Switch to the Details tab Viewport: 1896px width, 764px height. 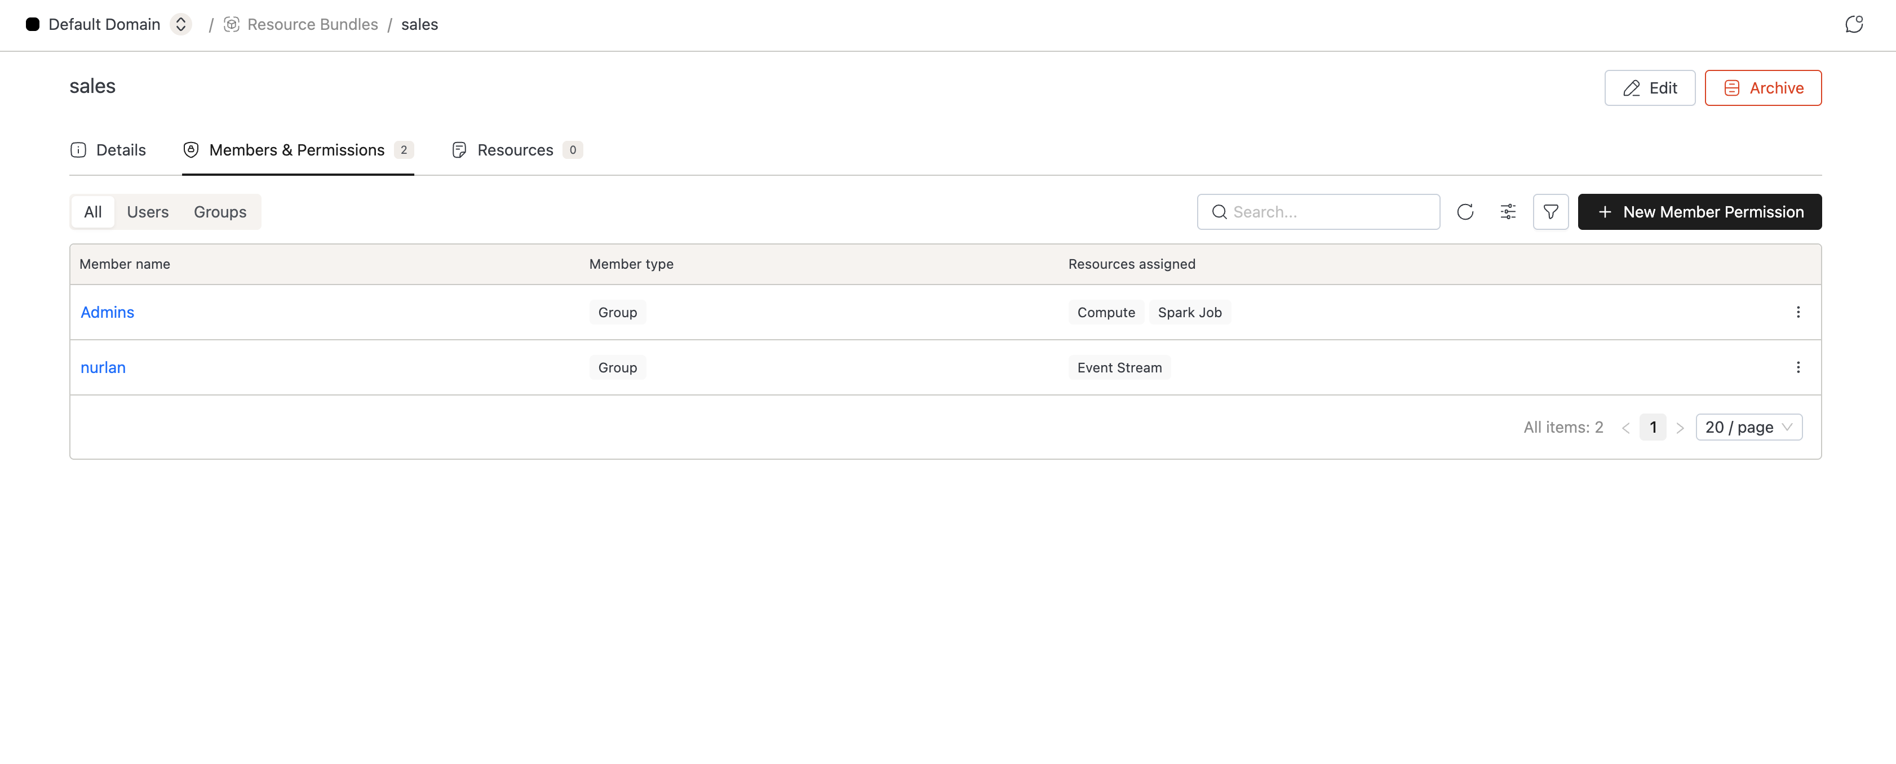(x=108, y=150)
